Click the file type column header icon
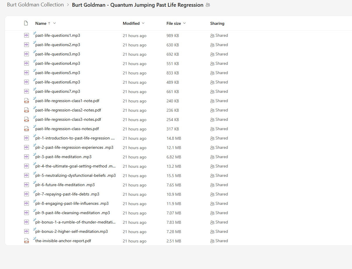The image size is (352, 269). coord(26,23)
